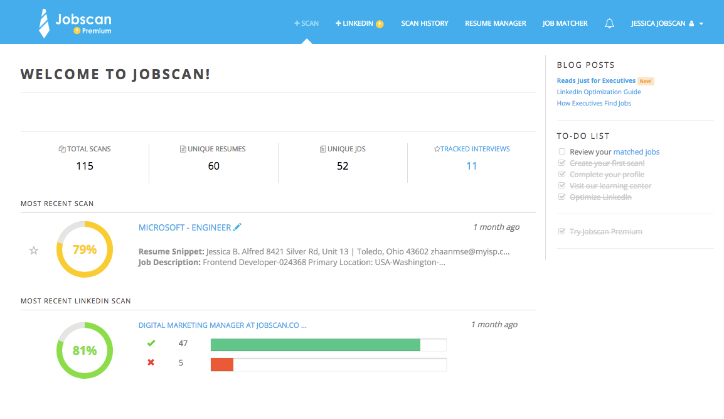This screenshot has width=724, height=419.
Task: Click the matched count 47
Action: pyautogui.click(x=183, y=343)
